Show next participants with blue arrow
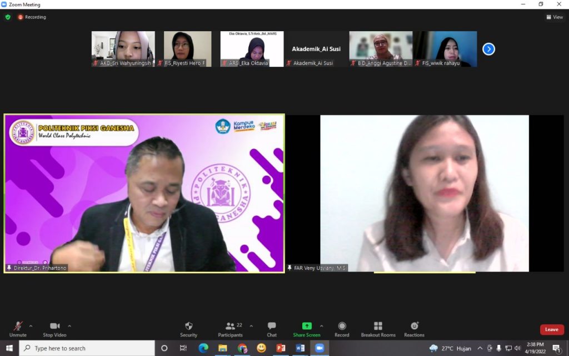 click(488, 49)
